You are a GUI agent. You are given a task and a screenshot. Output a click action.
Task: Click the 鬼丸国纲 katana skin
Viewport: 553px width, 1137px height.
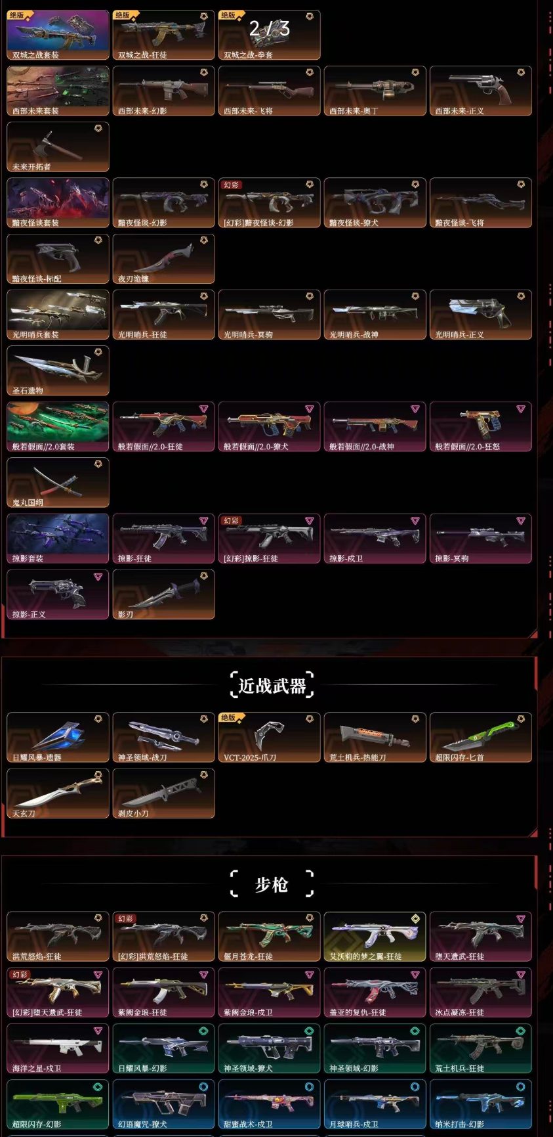click(x=58, y=482)
